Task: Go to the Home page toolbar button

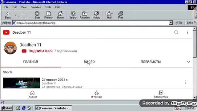Action: click(x=60, y=15)
